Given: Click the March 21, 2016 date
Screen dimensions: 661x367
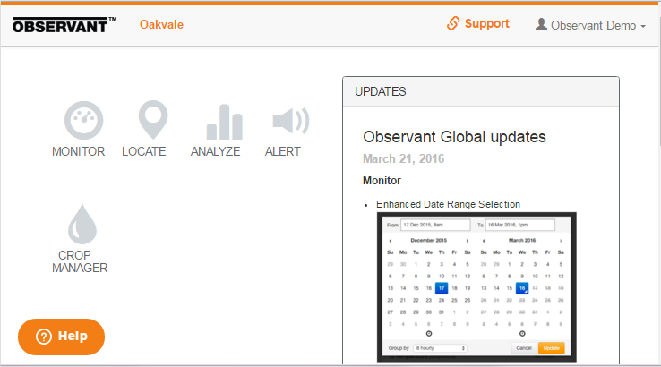Looking at the screenshot, I should (x=403, y=158).
